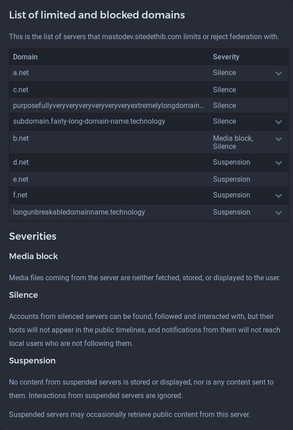293x430 pixels.
Task: Expand the f.net row chevron
Action: click(x=279, y=196)
